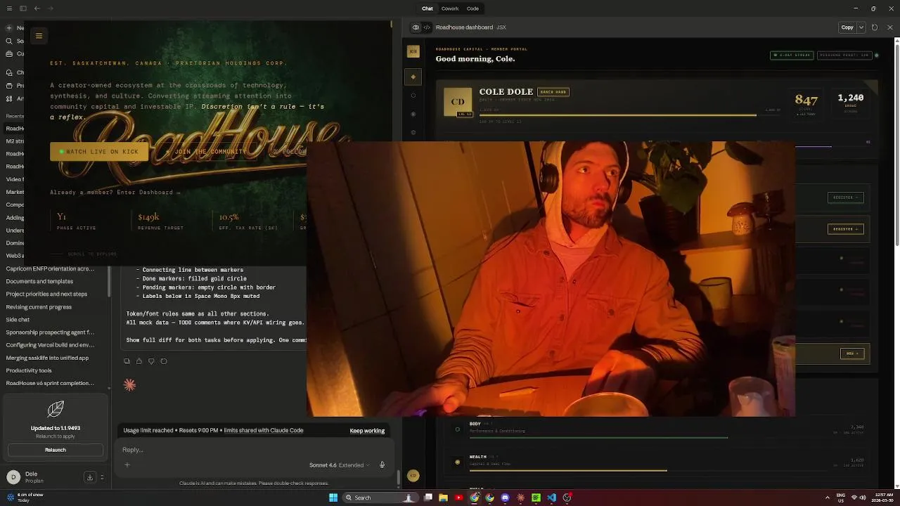900x506 pixels.
Task: Switch to the Chat tab
Action: point(427,8)
